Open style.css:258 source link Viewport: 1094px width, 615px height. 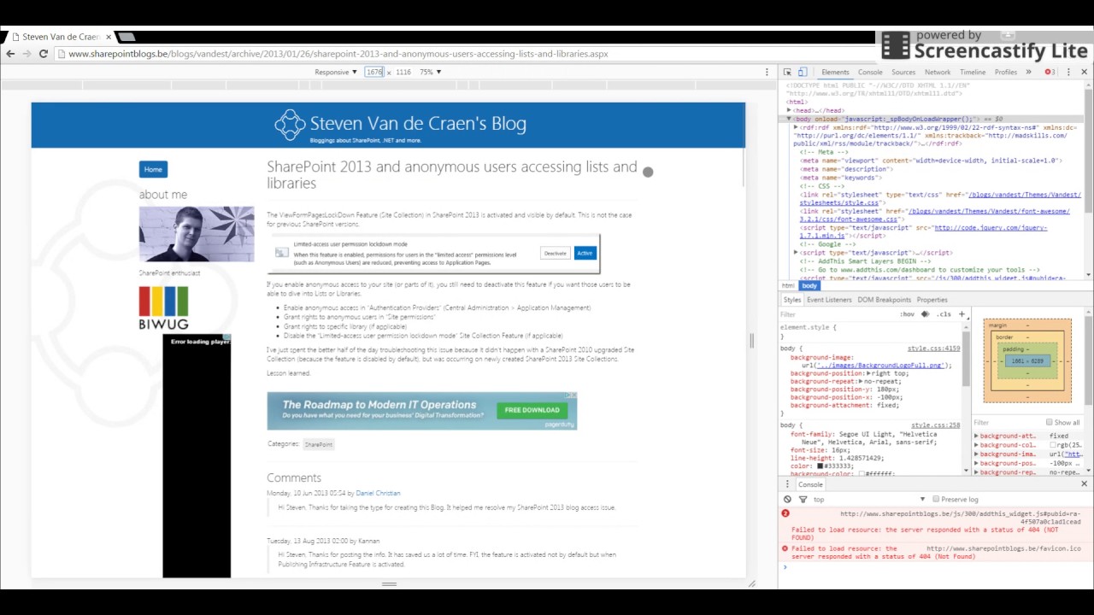[935, 425]
